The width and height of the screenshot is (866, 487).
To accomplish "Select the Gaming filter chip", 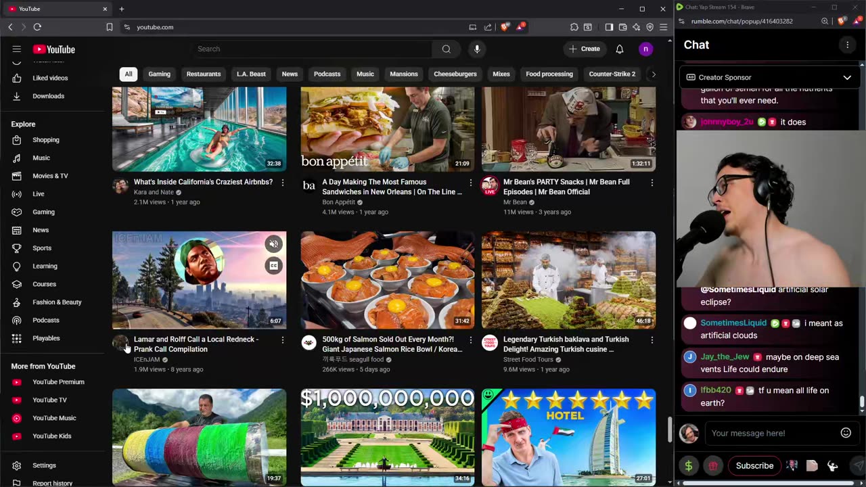I will click(x=160, y=74).
